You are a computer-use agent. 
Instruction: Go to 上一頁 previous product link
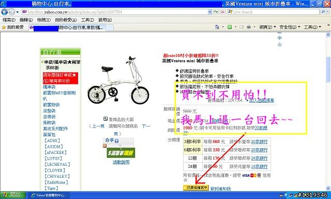(x=98, y=126)
